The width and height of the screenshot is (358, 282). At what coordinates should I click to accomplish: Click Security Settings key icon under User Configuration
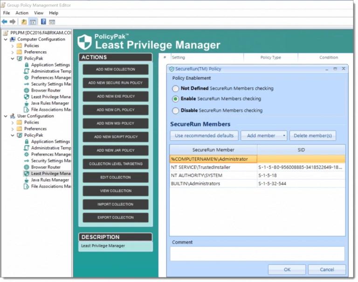pyautogui.click(x=27, y=161)
